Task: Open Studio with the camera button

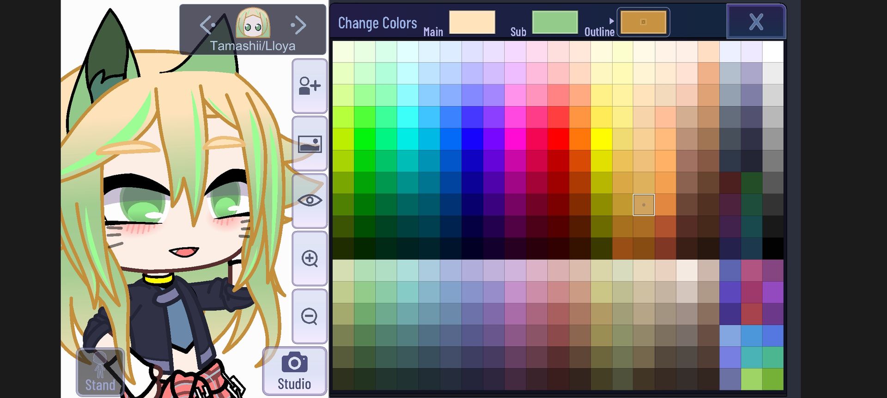Action: (294, 371)
